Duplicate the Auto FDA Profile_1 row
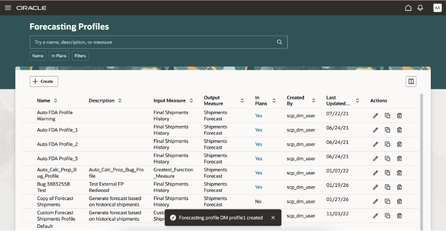The height and width of the screenshot is (231, 446). tap(387, 130)
